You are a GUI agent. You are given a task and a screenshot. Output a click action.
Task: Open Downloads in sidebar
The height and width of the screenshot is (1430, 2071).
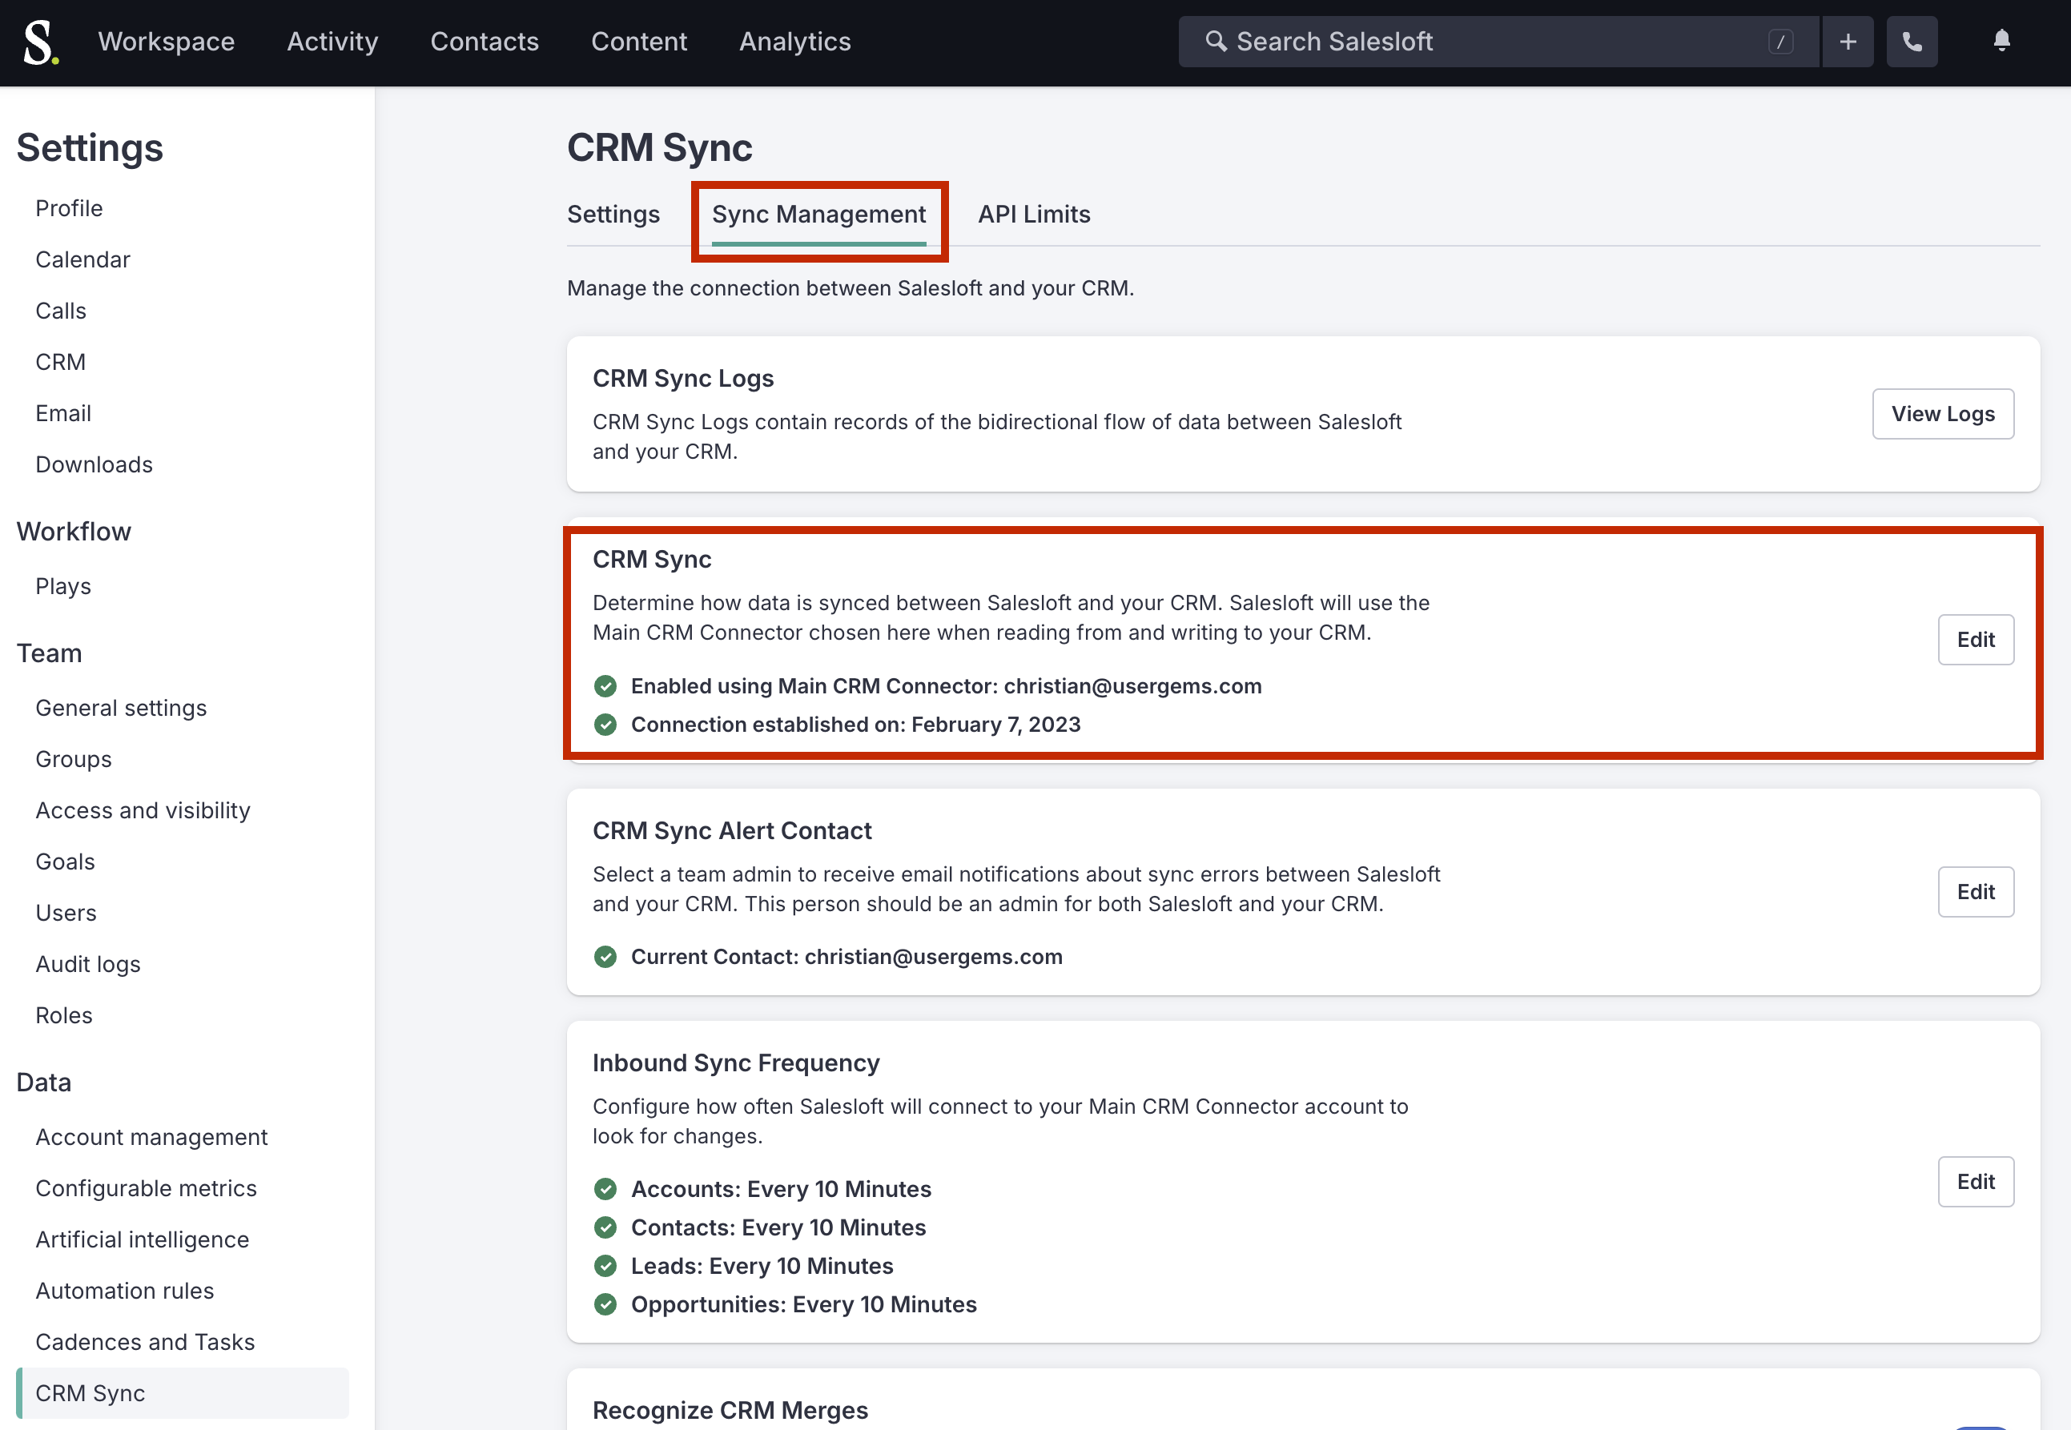click(x=94, y=464)
